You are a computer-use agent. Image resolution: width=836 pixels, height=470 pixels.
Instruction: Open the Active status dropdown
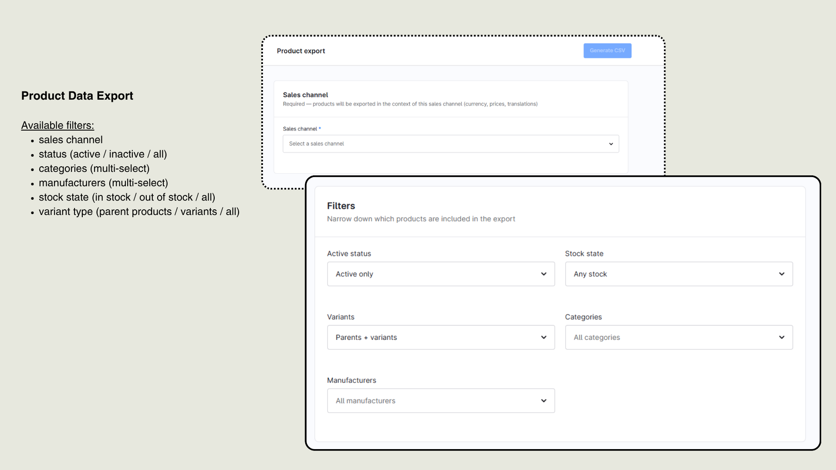(x=441, y=274)
